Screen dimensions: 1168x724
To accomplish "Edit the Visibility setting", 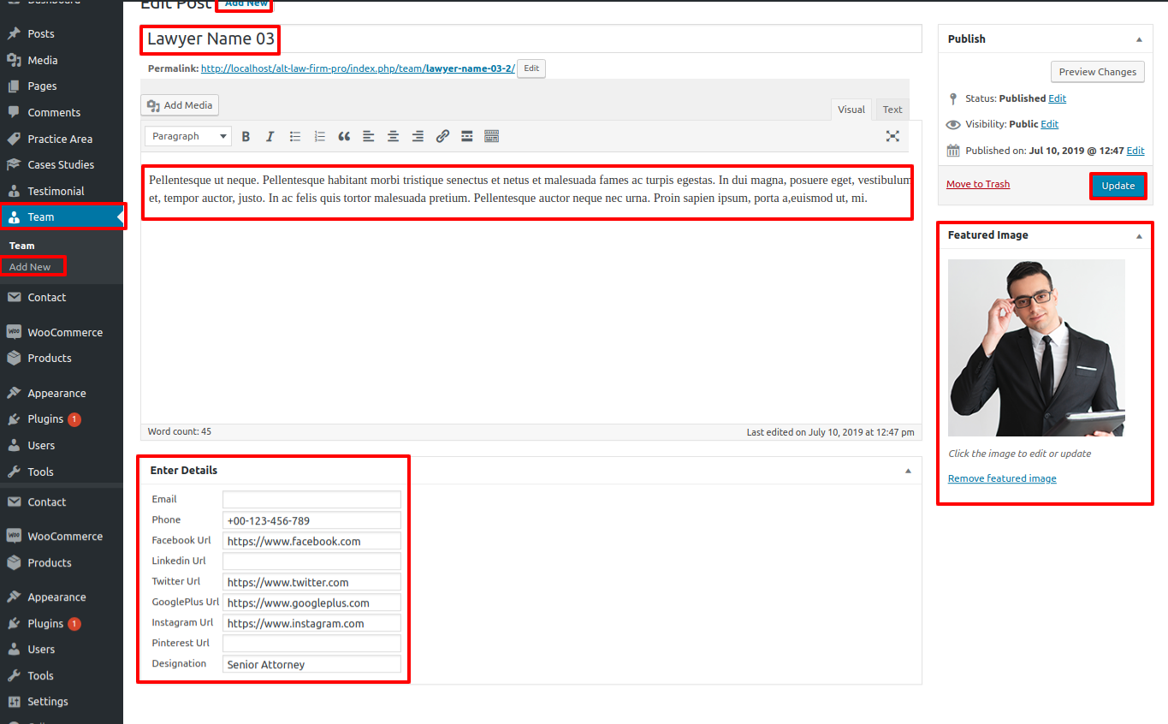I will pyautogui.click(x=1049, y=124).
